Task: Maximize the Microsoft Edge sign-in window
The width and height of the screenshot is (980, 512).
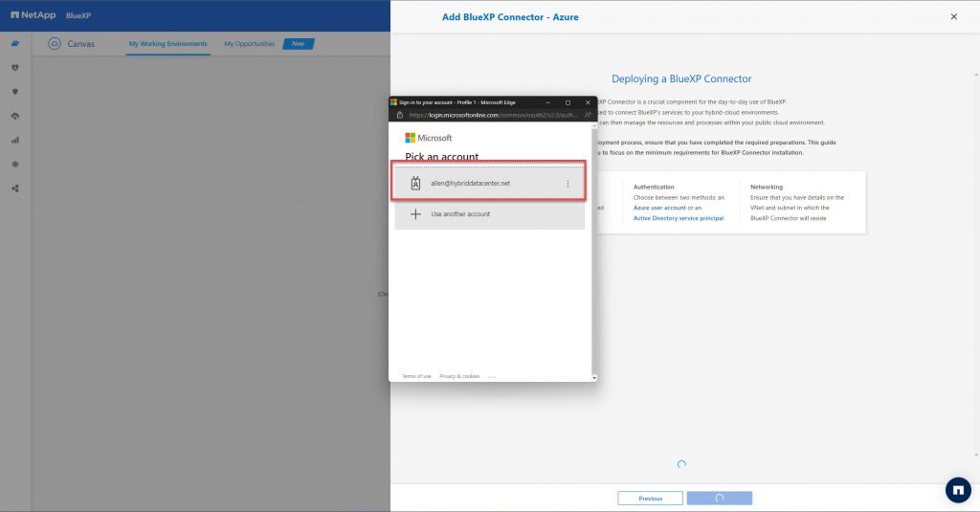Action: 568,102
